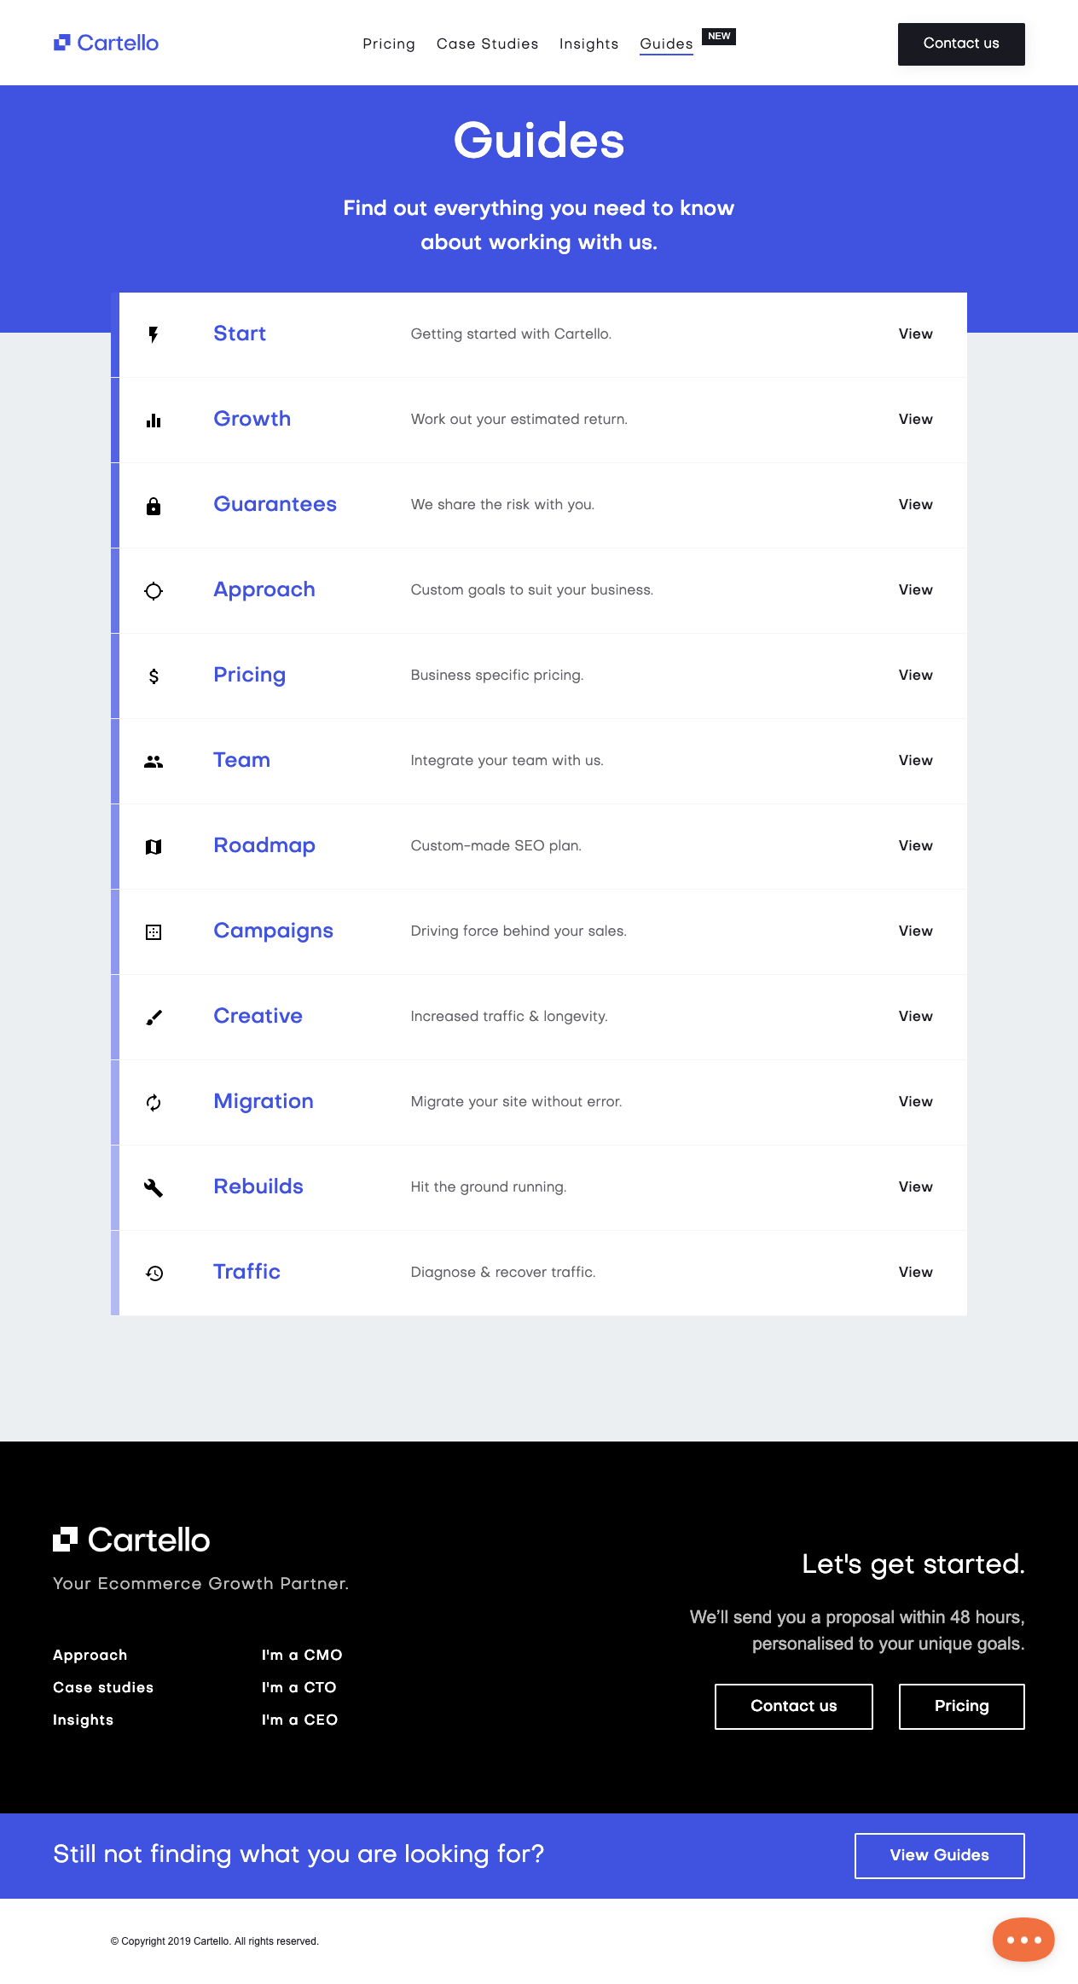This screenshot has width=1078, height=1984.
Task: Click the Cartello logo in header
Action: pos(107,43)
